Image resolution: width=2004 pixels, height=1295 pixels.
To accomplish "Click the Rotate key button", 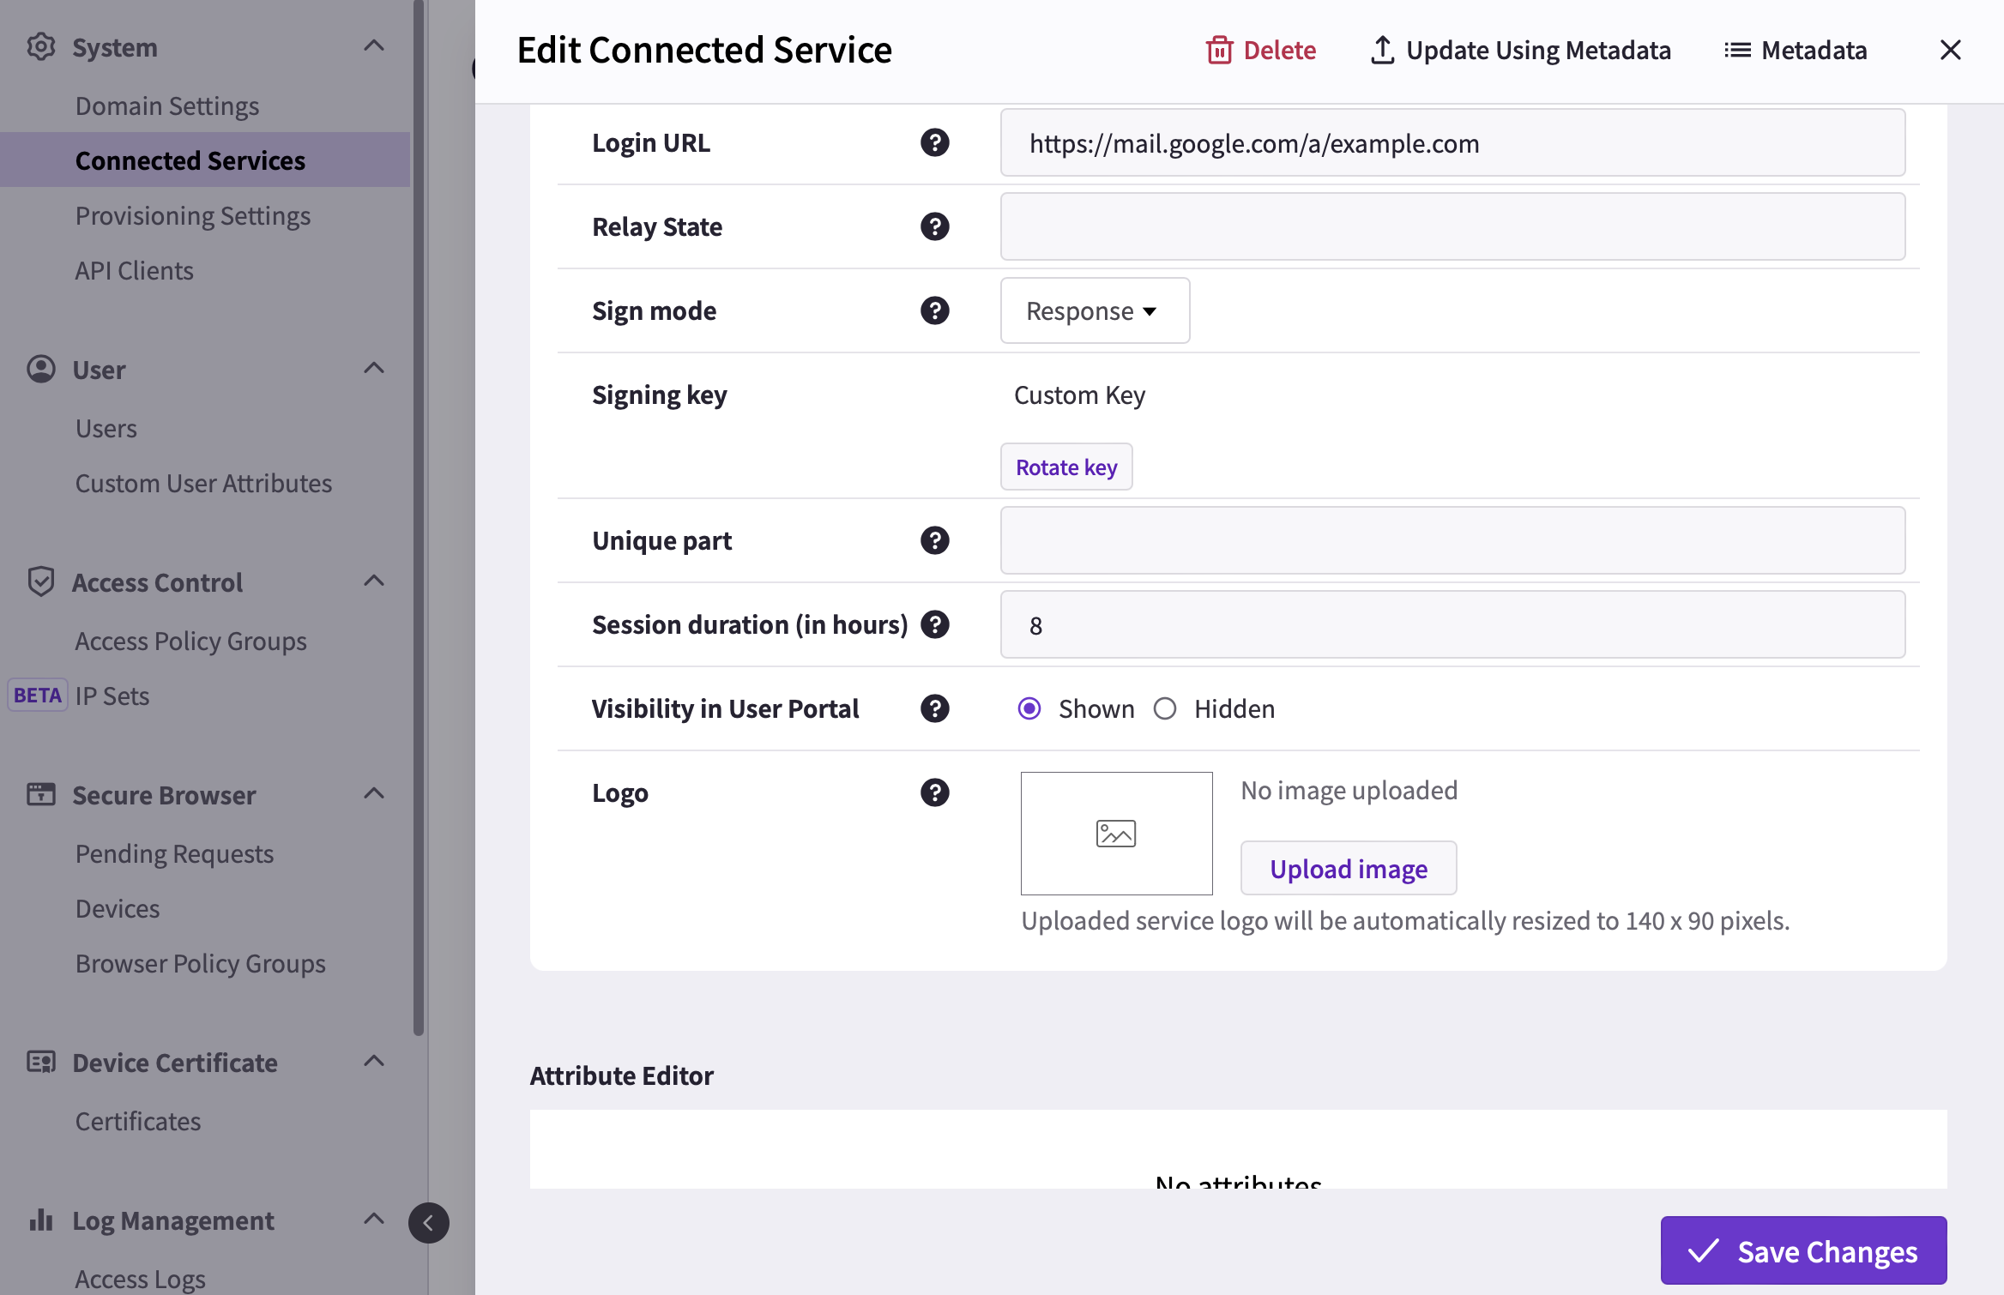I will tap(1066, 467).
